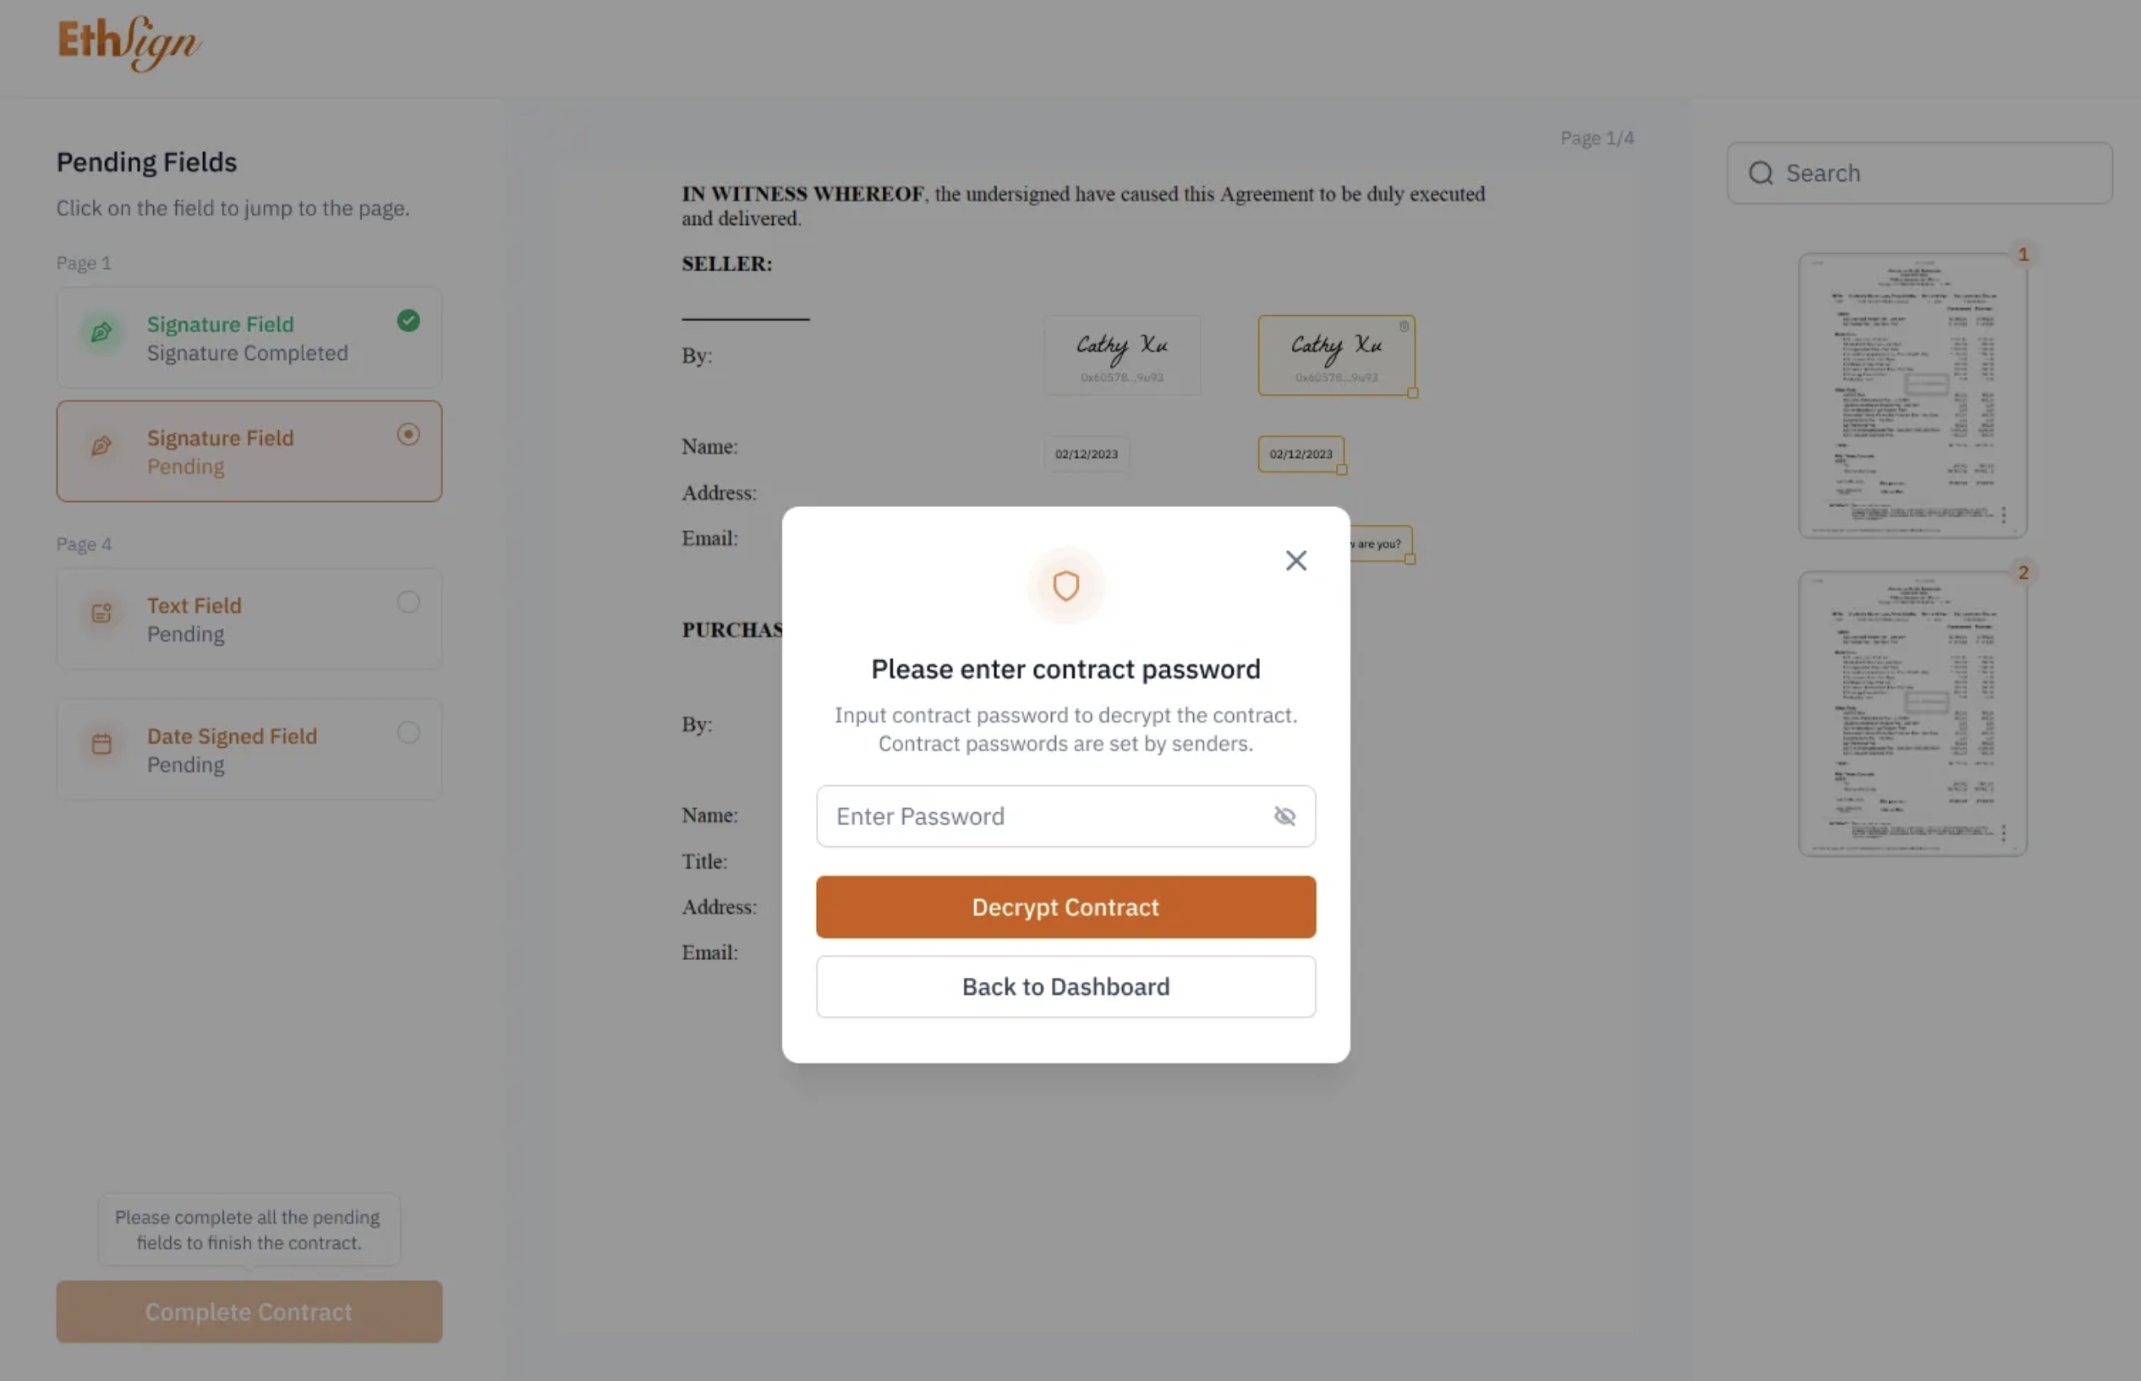Click the search magnifier icon
Image resolution: width=2141 pixels, height=1381 pixels.
pyautogui.click(x=1760, y=173)
